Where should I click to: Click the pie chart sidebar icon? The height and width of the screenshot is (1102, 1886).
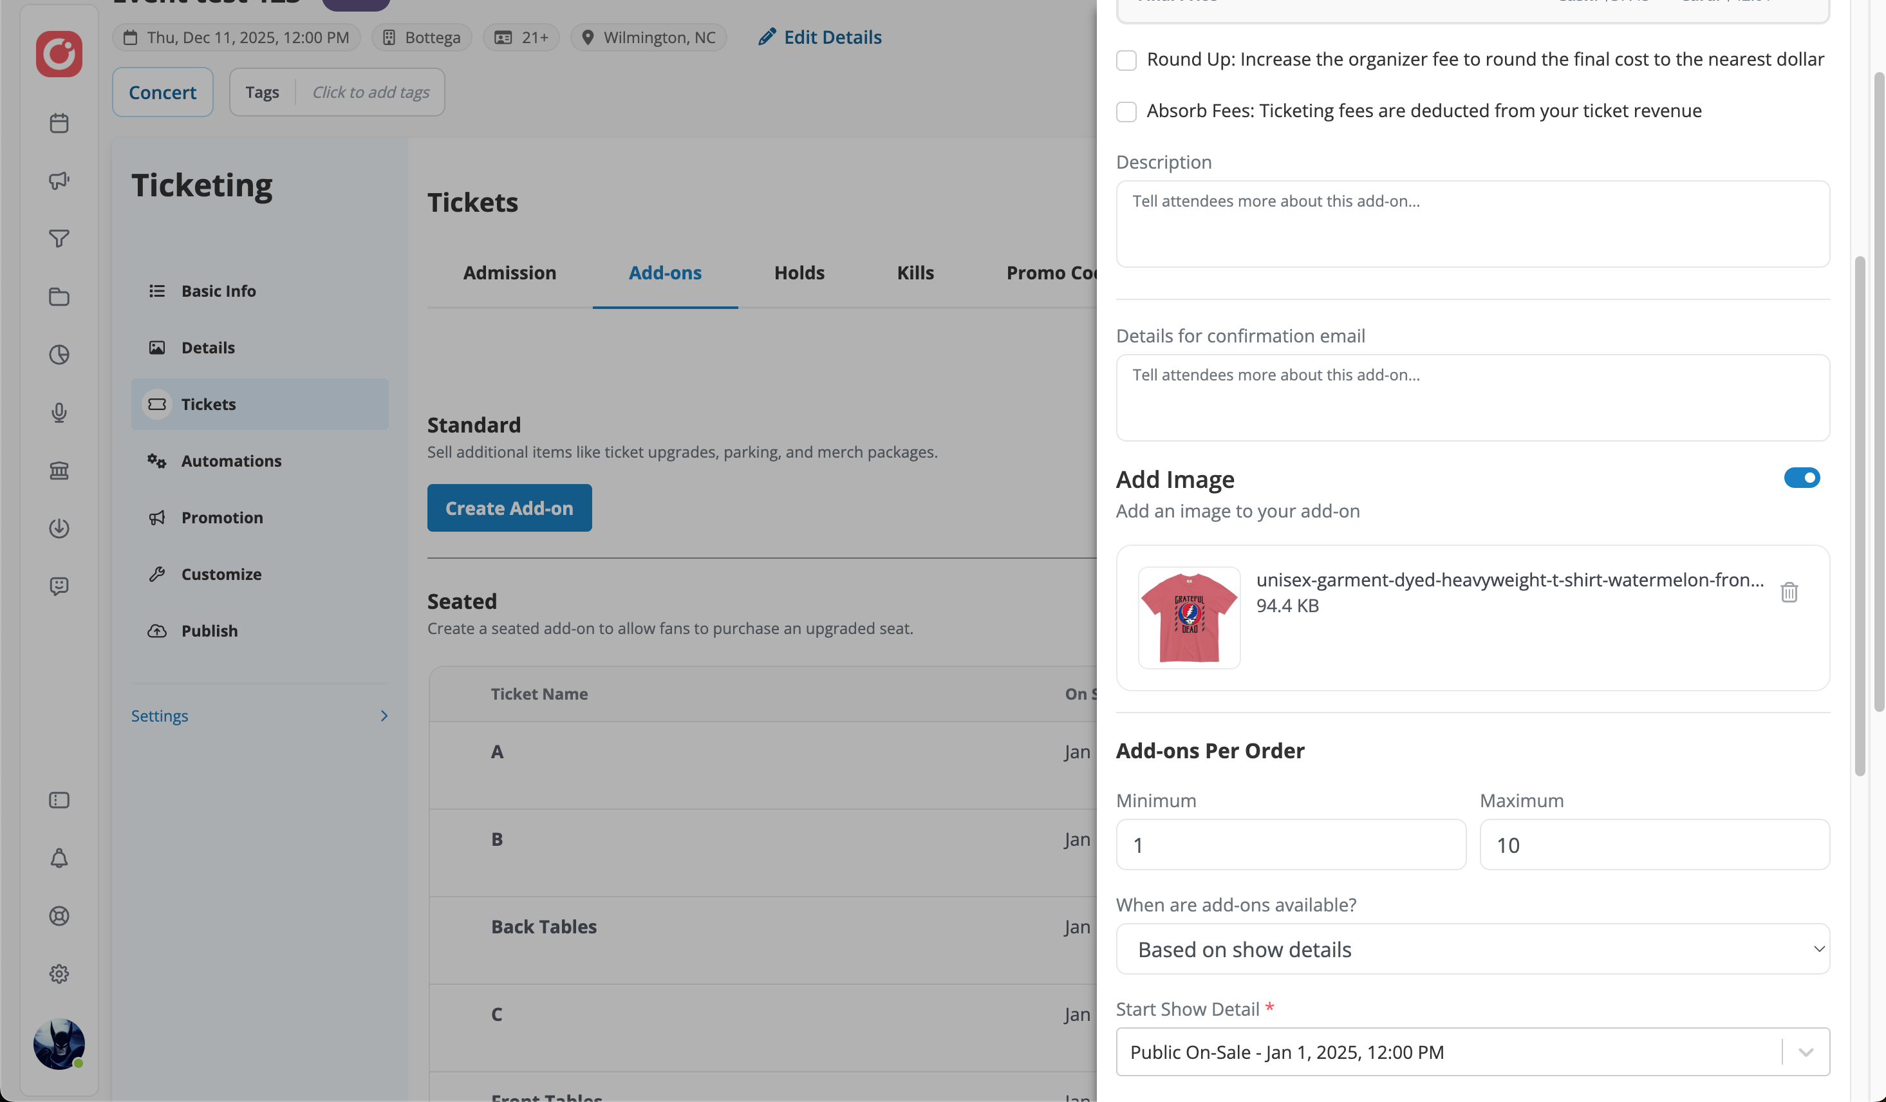click(59, 355)
